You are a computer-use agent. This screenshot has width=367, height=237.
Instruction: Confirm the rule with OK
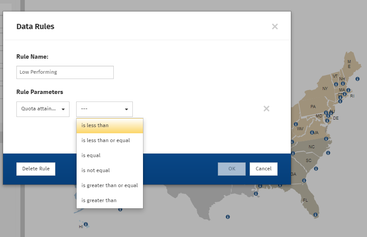tap(231, 169)
